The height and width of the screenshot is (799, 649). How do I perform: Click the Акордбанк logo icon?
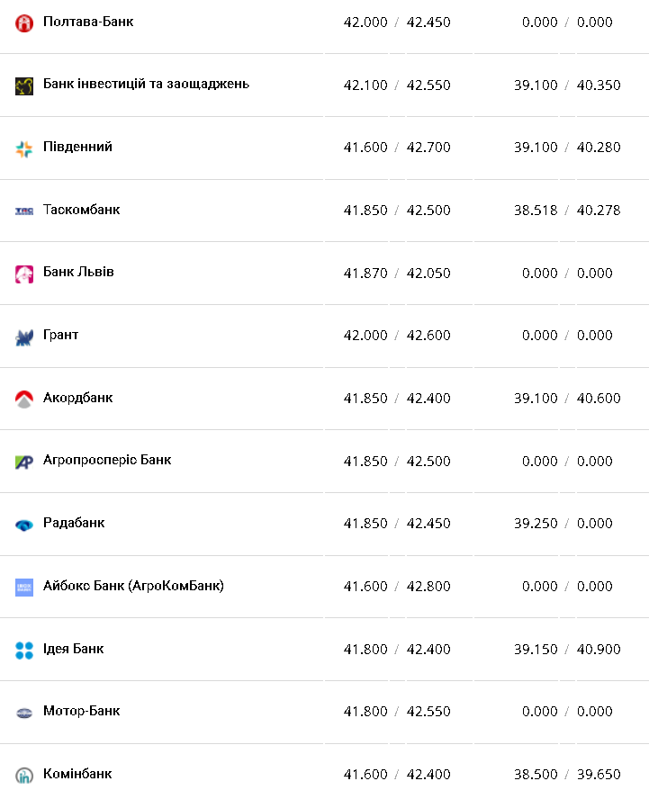tap(24, 399)
